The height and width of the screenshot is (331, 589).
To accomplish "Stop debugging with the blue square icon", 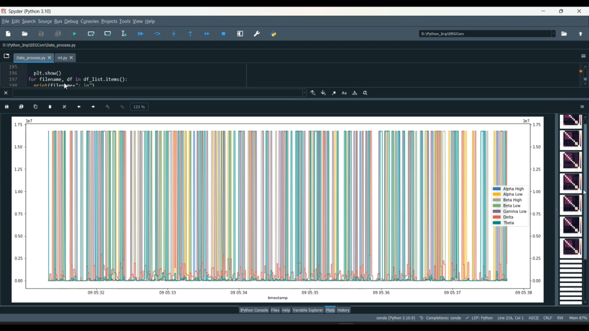I will [x=223, y=34].
